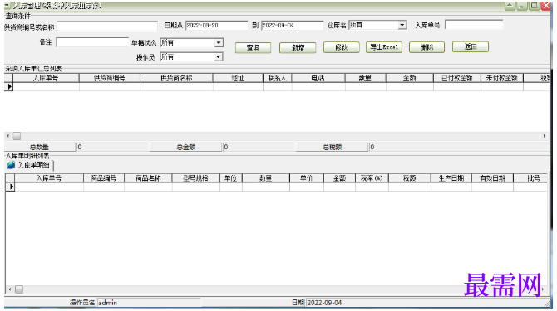The image size is (557, 311).
Task: Click the 税率(%) column header
Action: [372, 178]
